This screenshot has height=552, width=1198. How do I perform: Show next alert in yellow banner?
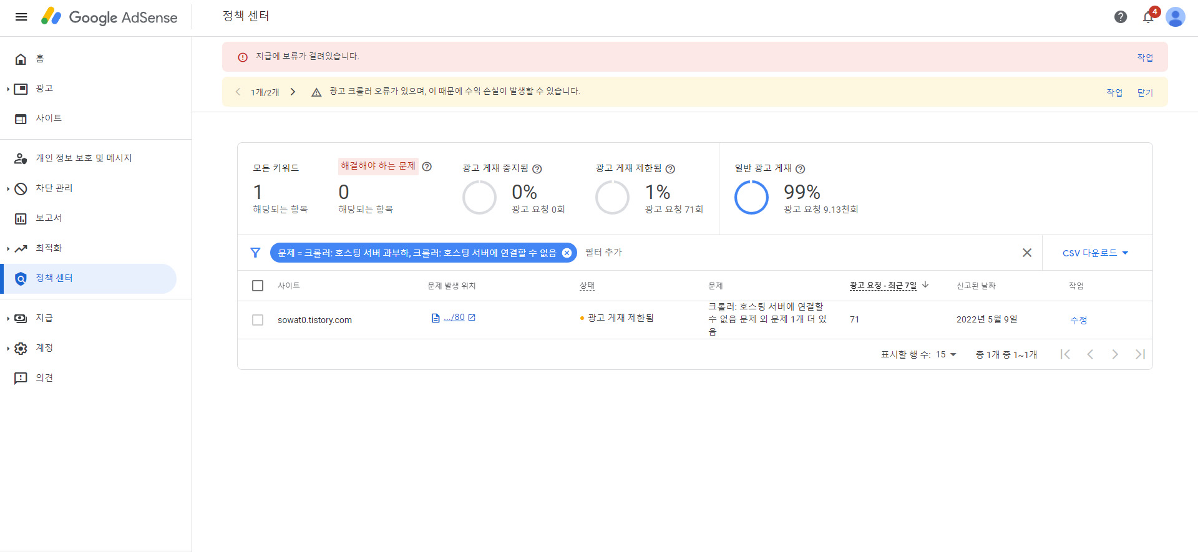click(x=293, y=92)
